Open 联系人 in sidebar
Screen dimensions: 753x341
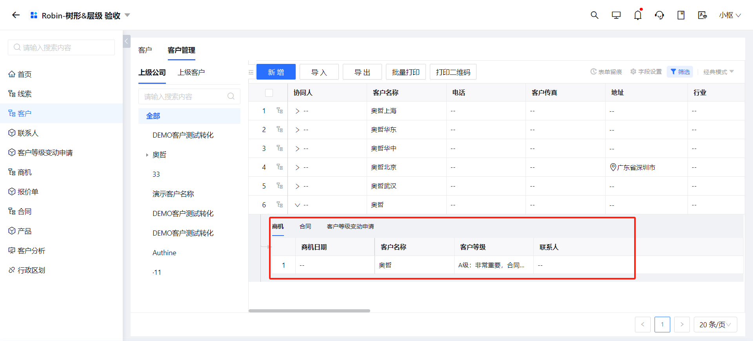(61, 133)
